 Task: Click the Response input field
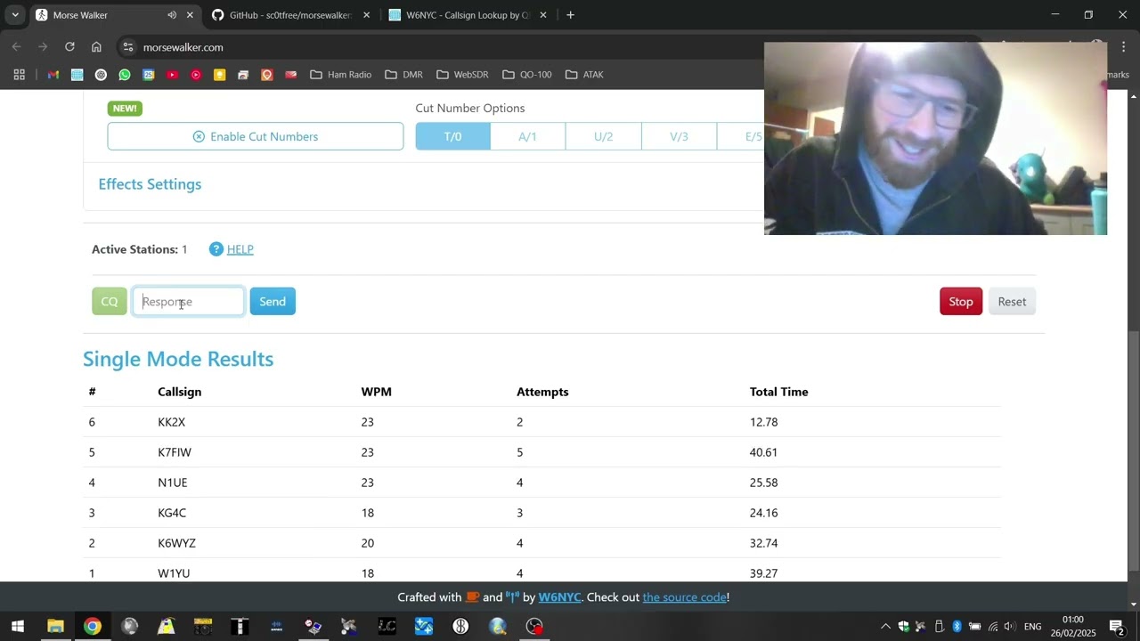188,301
